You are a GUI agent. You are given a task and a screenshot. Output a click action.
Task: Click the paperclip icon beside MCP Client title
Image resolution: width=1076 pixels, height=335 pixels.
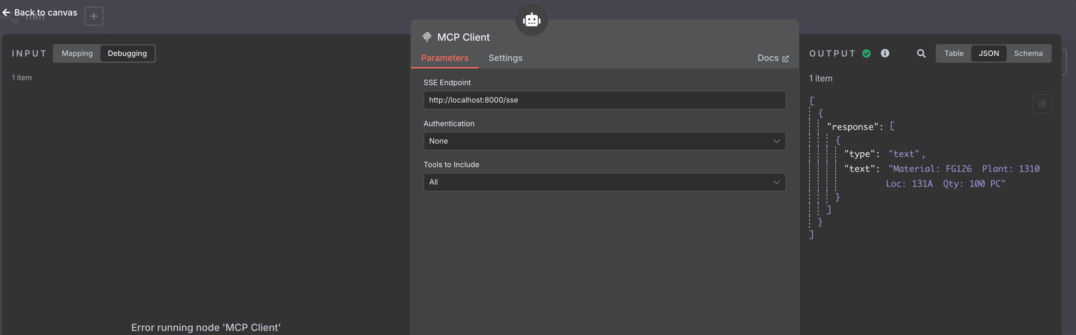click(x=427, y=37)
